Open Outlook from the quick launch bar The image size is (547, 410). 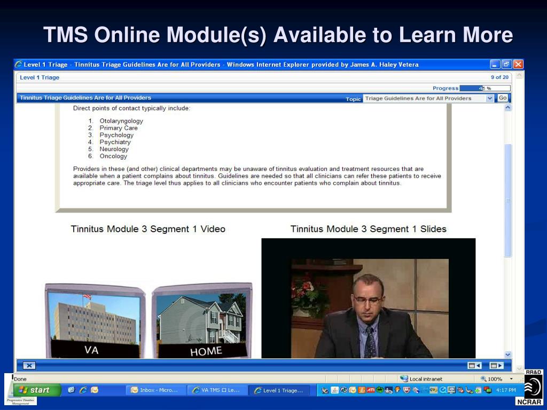(x=95, y=390)
